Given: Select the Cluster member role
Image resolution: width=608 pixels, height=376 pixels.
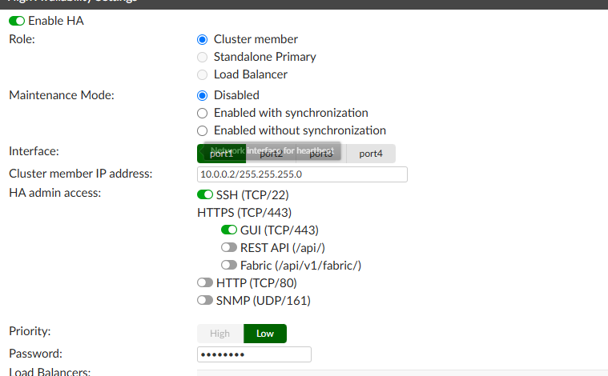Looking at the screenshot, I should click(x=203, y=39).
